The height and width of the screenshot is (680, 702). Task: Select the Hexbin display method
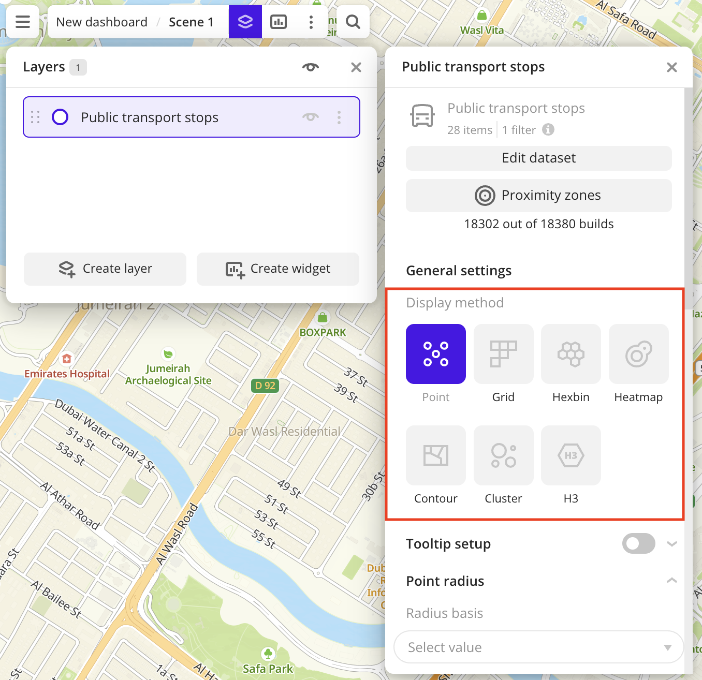pyautogui.click(x=571, y=354)
